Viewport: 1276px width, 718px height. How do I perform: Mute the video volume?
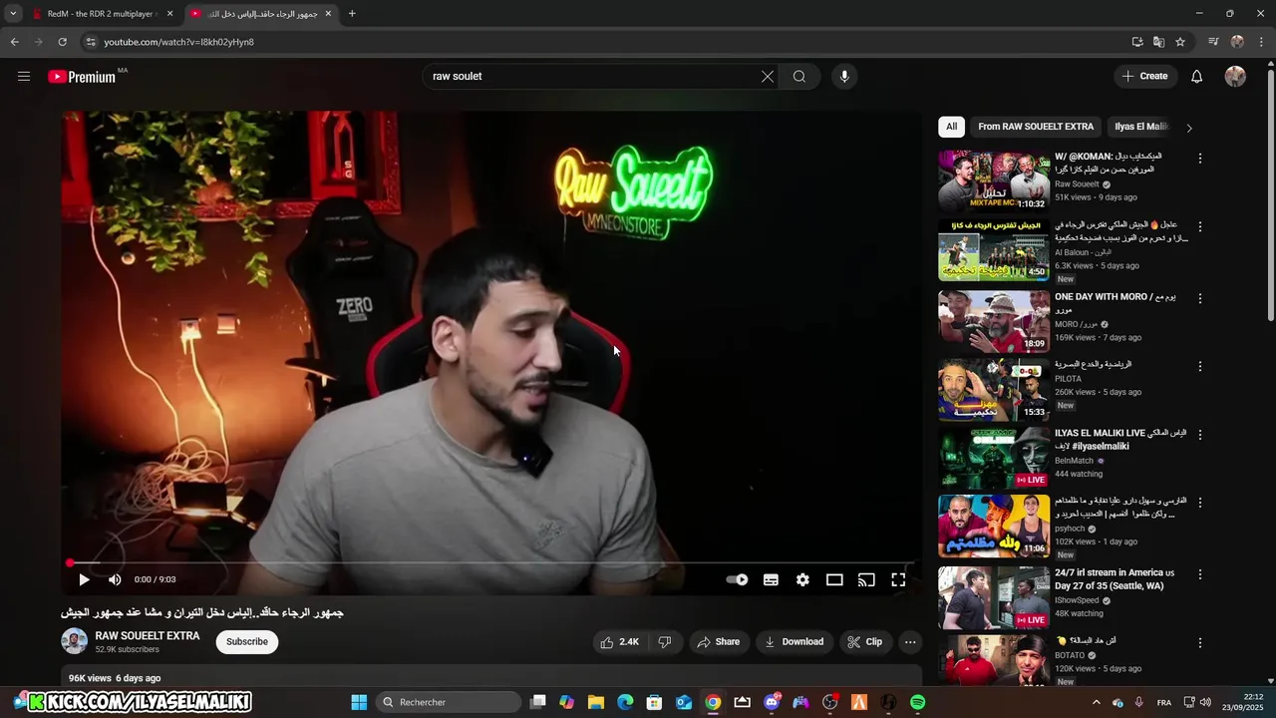tap(115, 579)
